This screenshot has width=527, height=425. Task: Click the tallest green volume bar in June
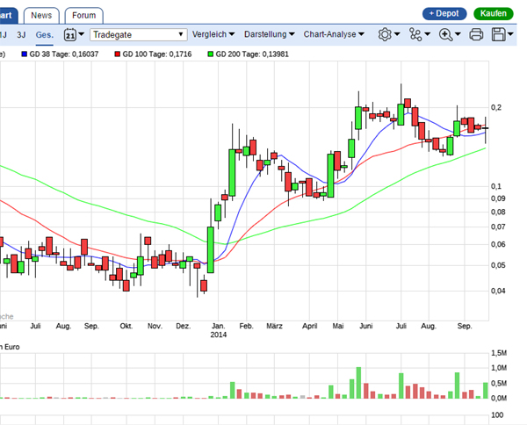(x=358, y=383)
